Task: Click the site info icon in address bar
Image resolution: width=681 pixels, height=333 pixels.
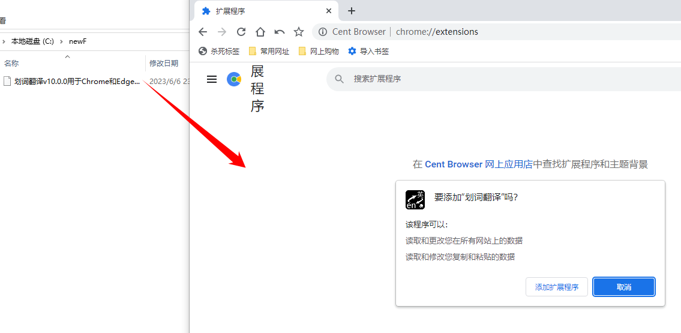Action: (x=323, y=32)
